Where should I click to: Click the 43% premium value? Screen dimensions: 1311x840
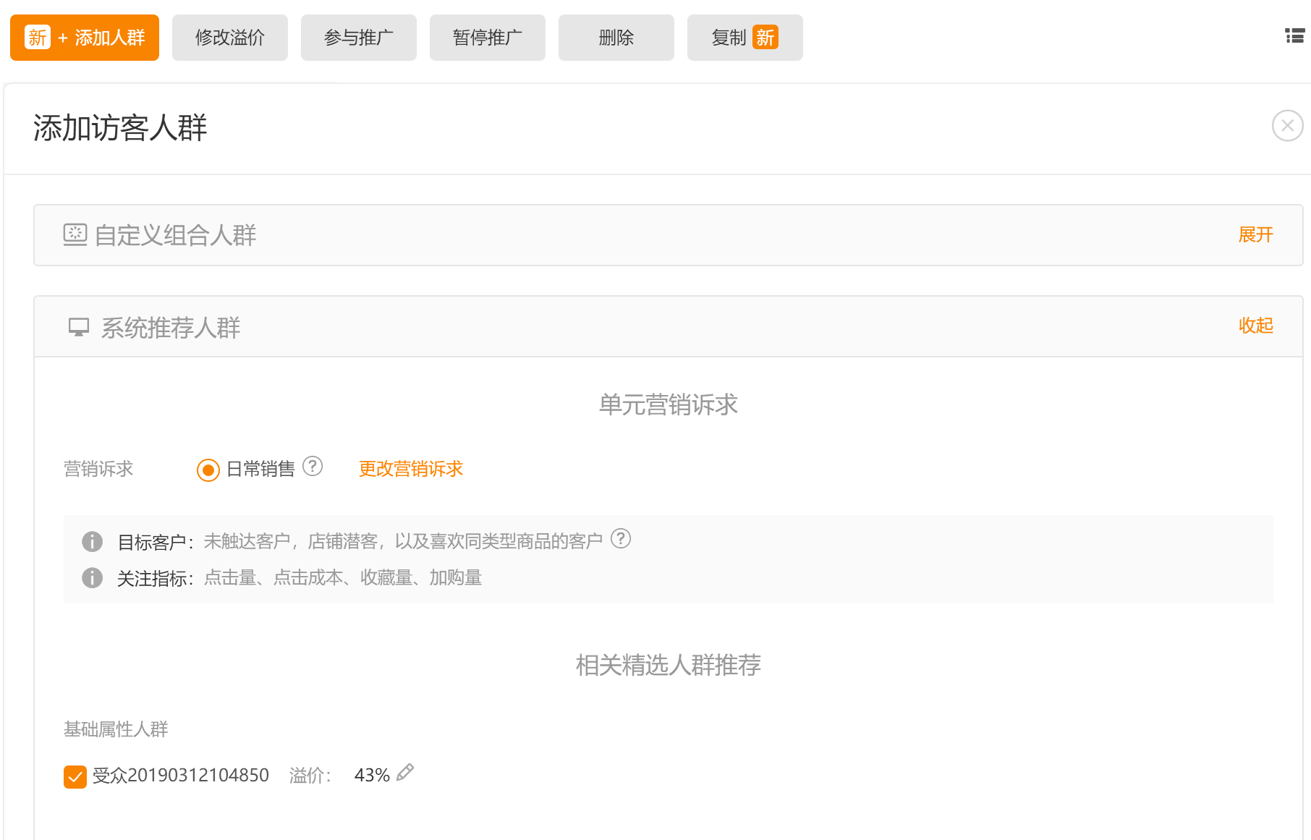coord(372,775)
